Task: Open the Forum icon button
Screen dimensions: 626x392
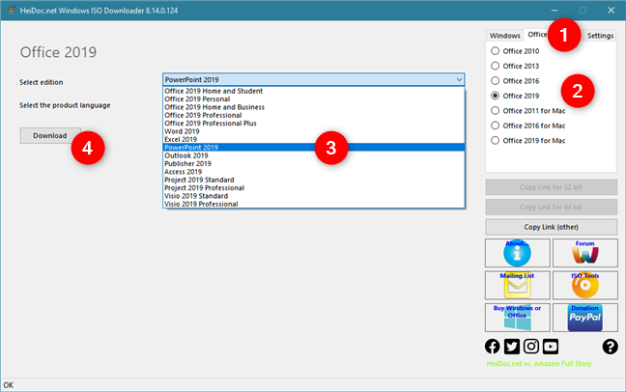Action: tap(584, 253)
